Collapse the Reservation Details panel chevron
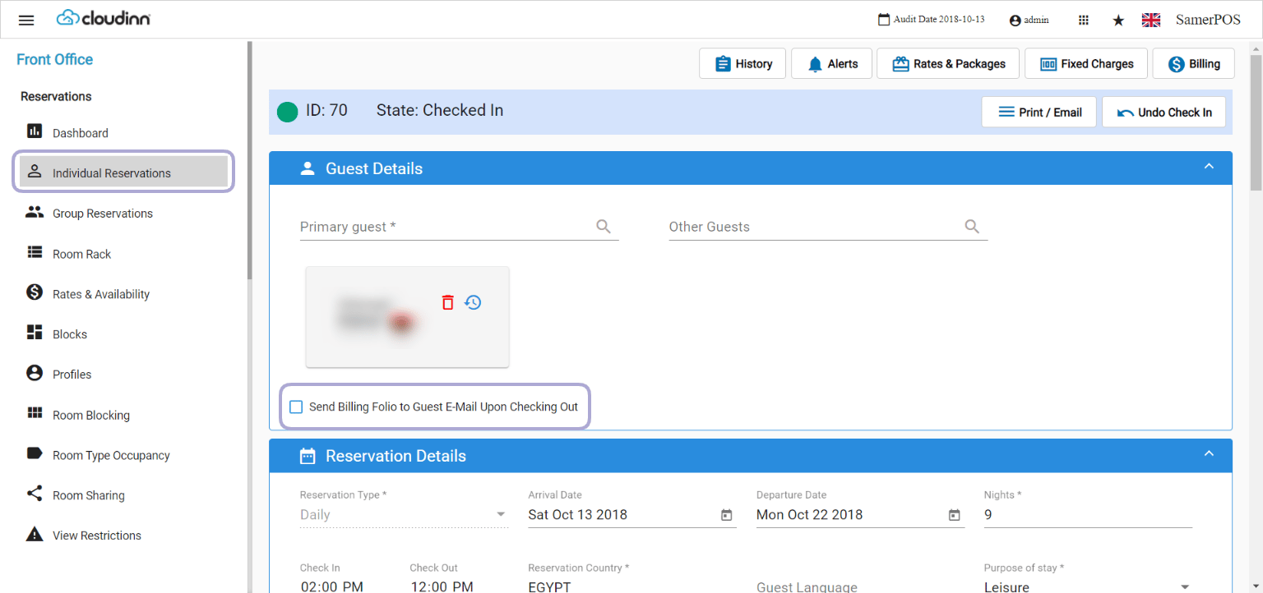1263x593 pixels. coord(1209,454)
